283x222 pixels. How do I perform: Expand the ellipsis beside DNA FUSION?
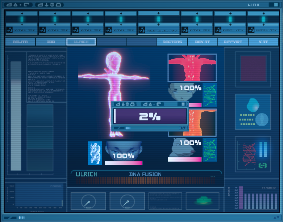click(213, 176)
